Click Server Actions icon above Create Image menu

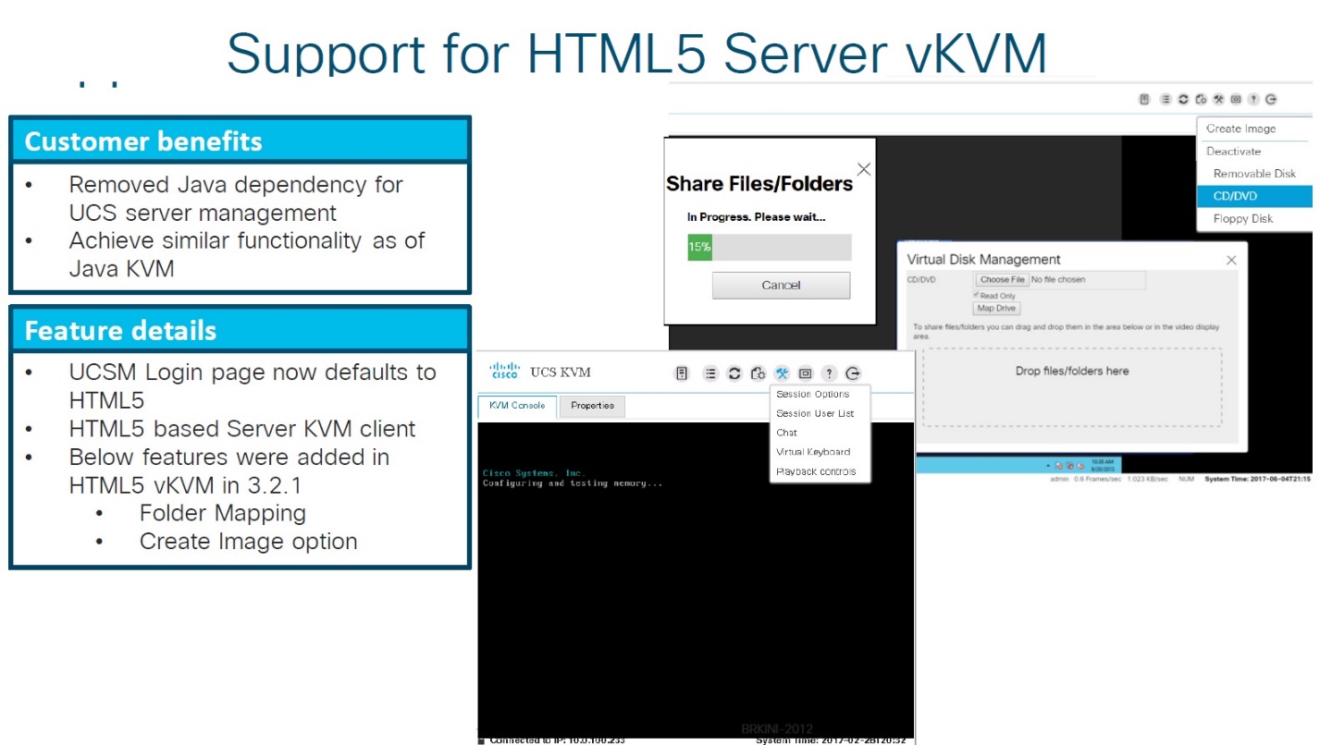pyautogui.click(x=1144, y=99)
